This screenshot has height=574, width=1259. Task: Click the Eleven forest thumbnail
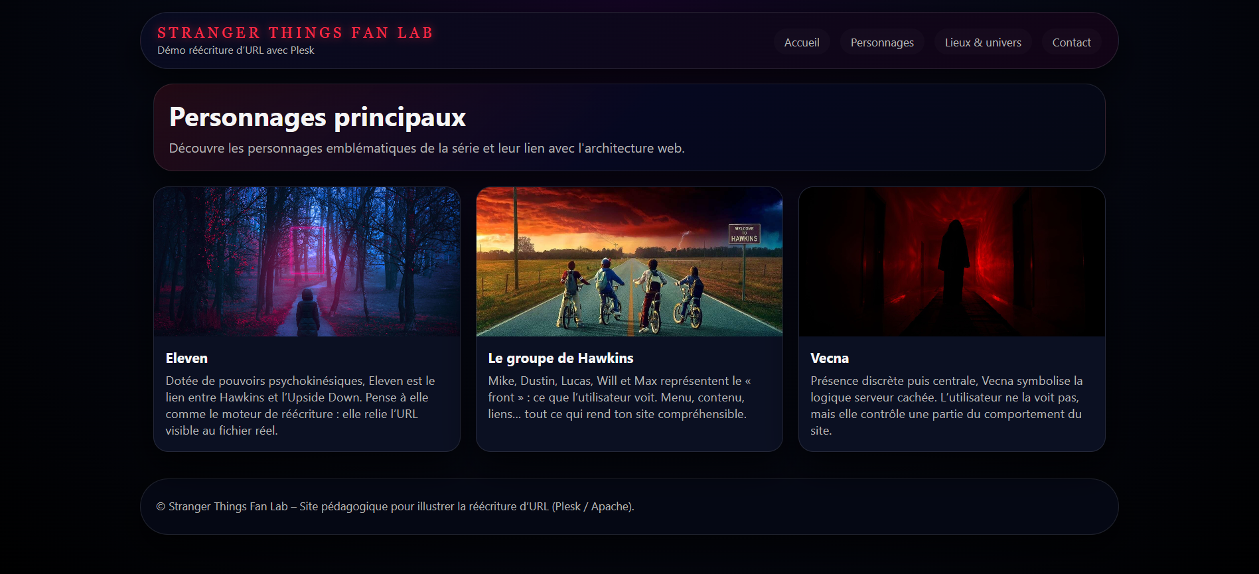click(x=307, y=261)
